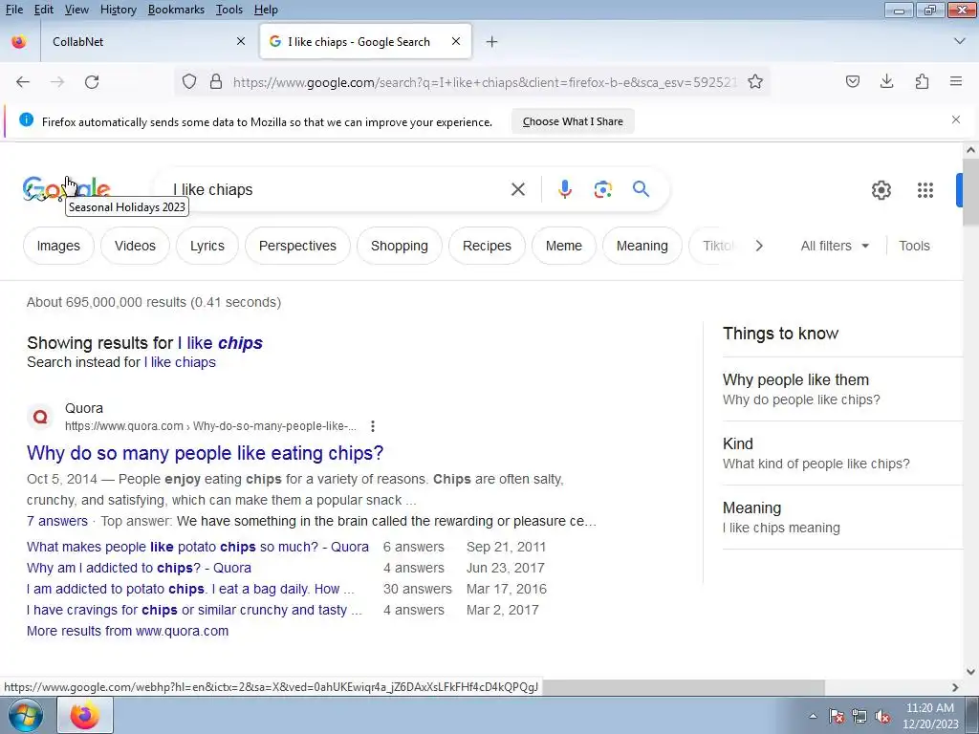Viewport: 979px width, 734px height.
Task: Start a voice search with microphone
Action: 565,189
